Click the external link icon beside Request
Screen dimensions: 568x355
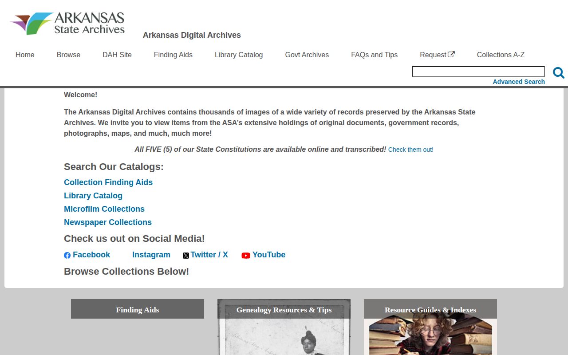[x=451, y=55]
